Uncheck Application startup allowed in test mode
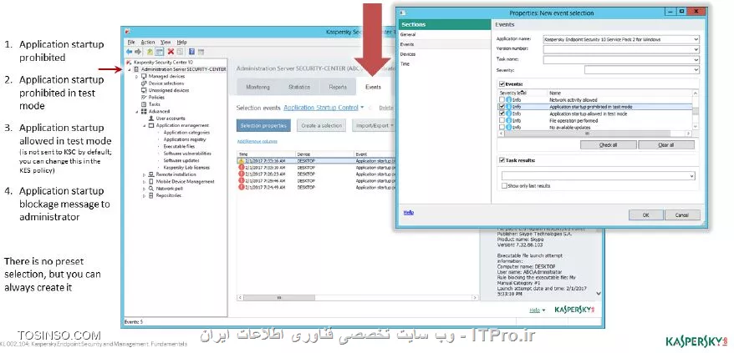Viewport: 734px width, 353px height. (502, 113)
